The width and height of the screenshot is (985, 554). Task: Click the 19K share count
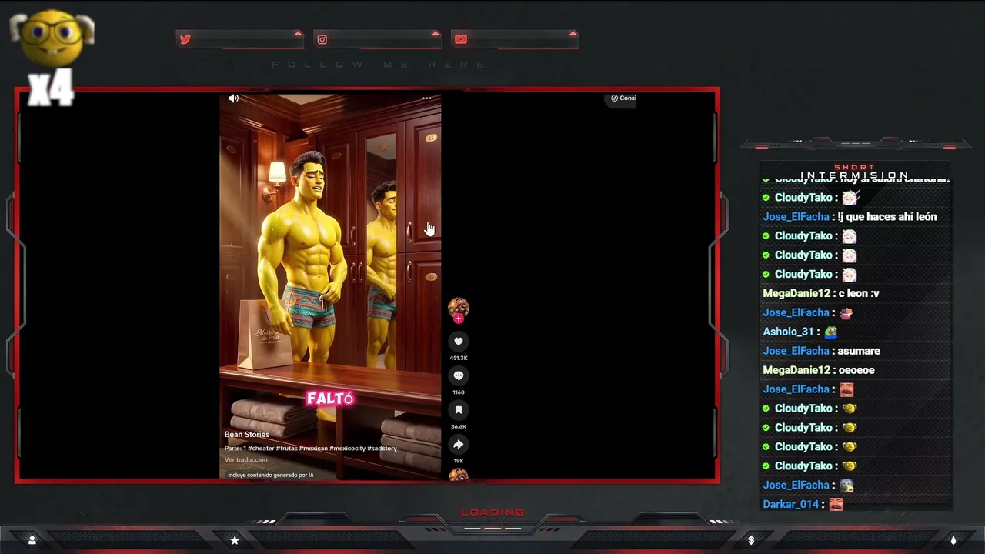(x=459, y=461)
